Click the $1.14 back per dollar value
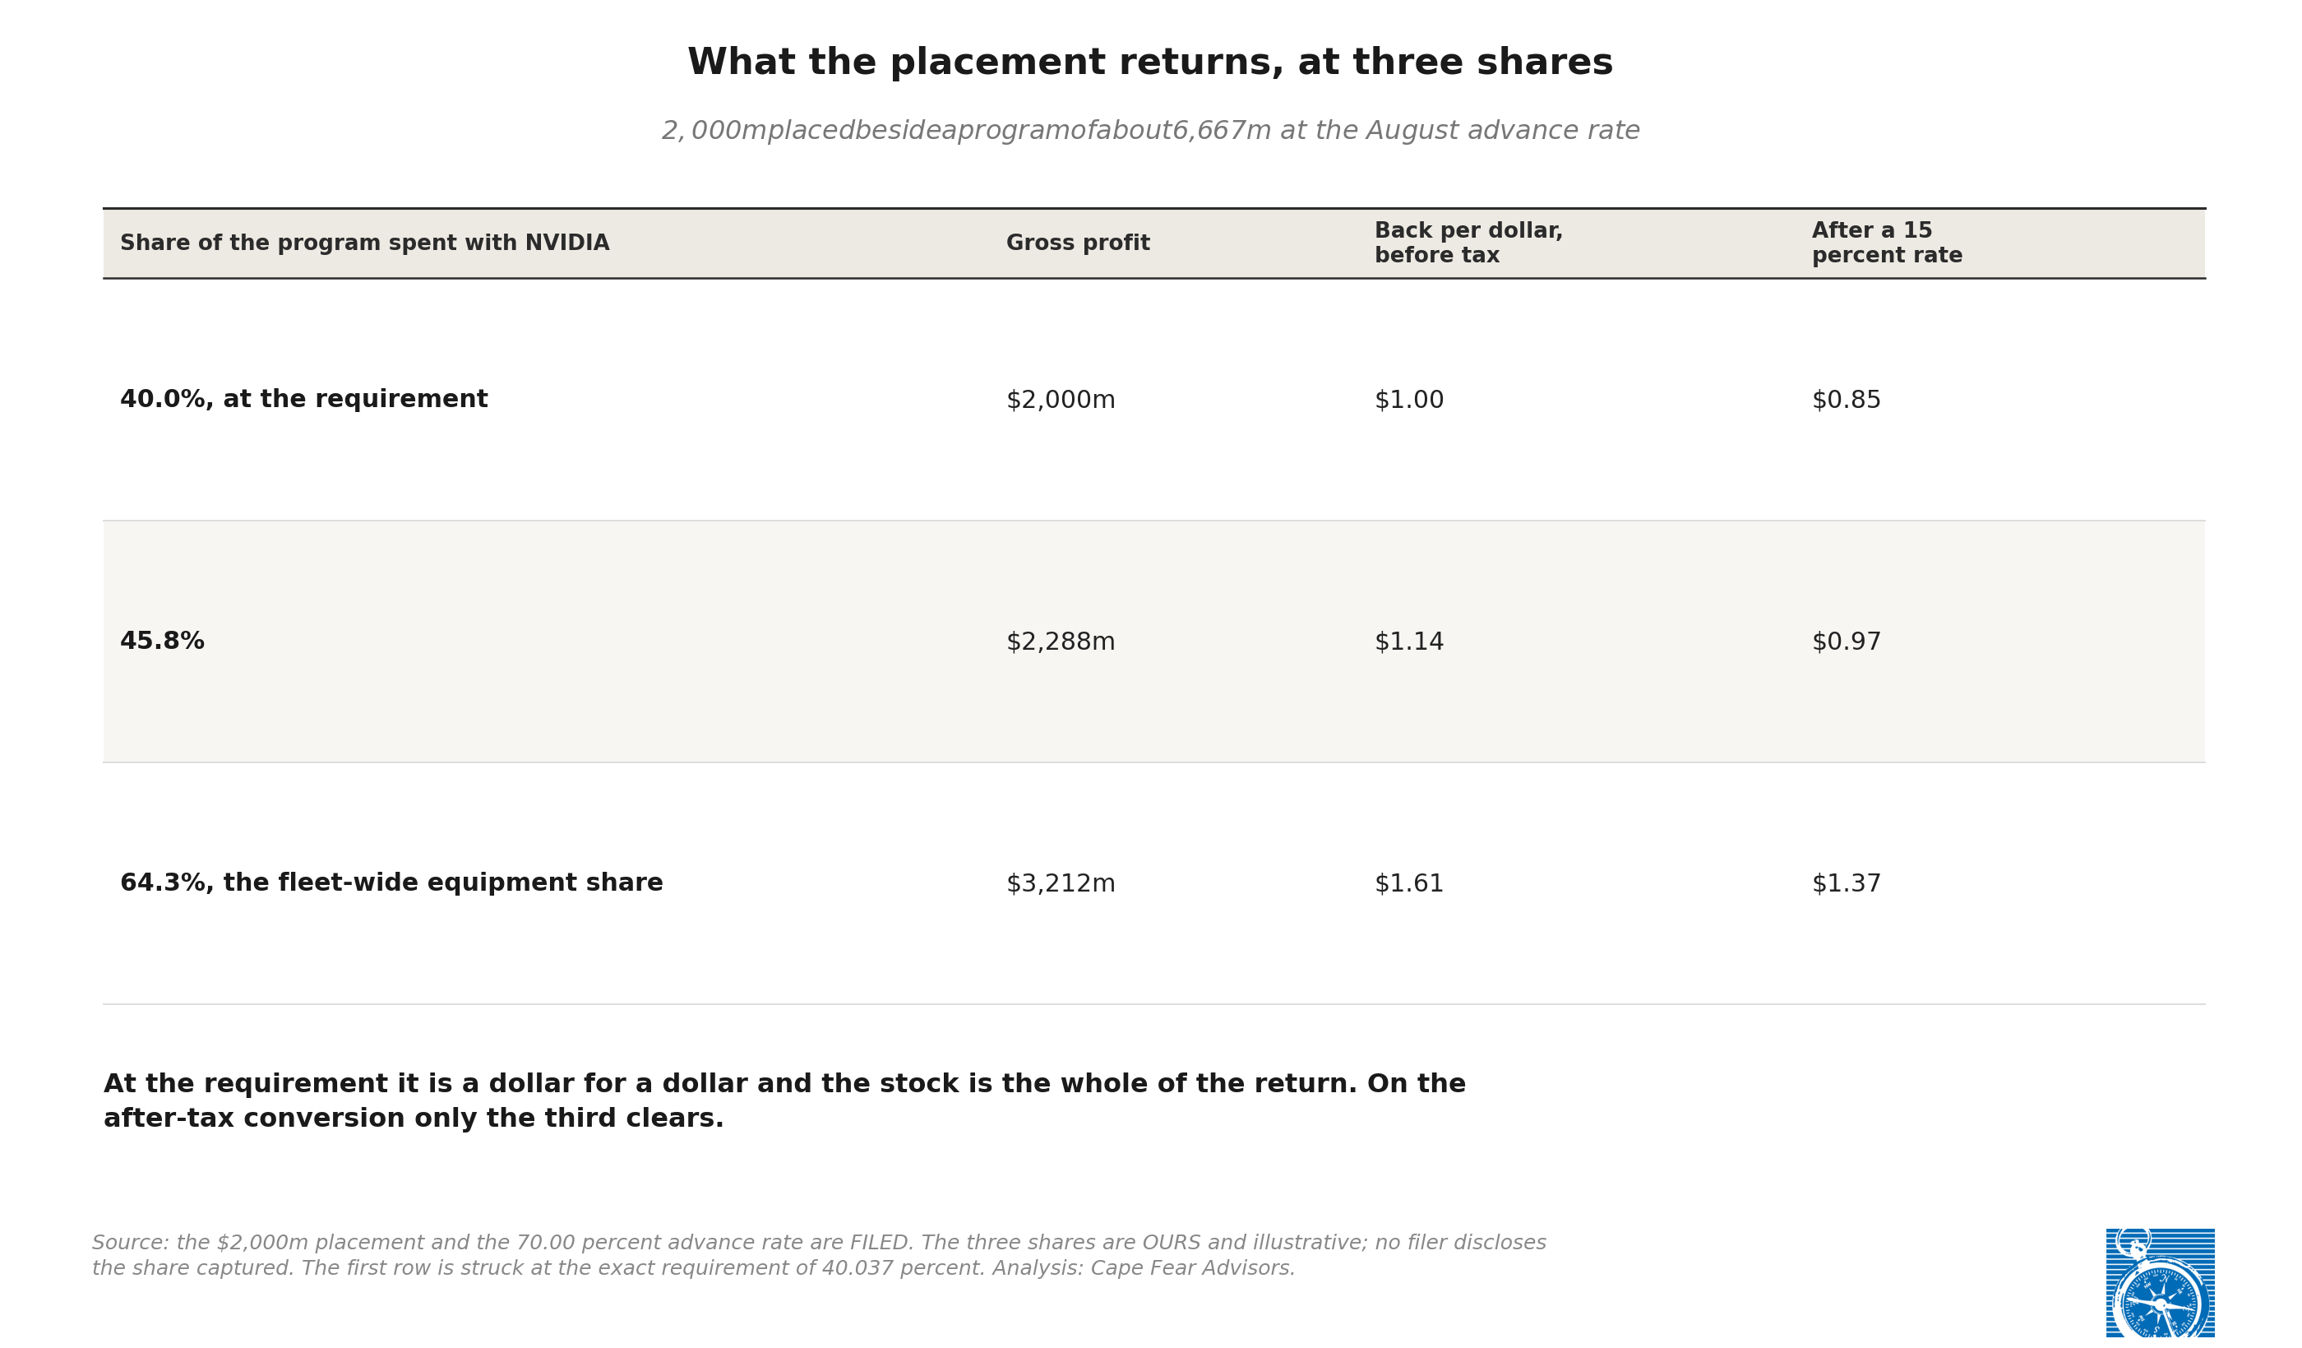The width and height of the screenshot is (2302, 1348). 1409,642
